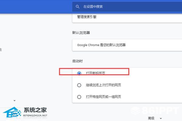Select the 打开特定网页或一组网页 radio button
This screenshot has height=121, width=182.
[x=79, y=97]
